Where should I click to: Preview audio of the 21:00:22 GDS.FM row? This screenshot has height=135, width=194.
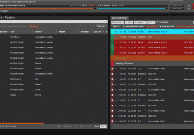point(116,105)
